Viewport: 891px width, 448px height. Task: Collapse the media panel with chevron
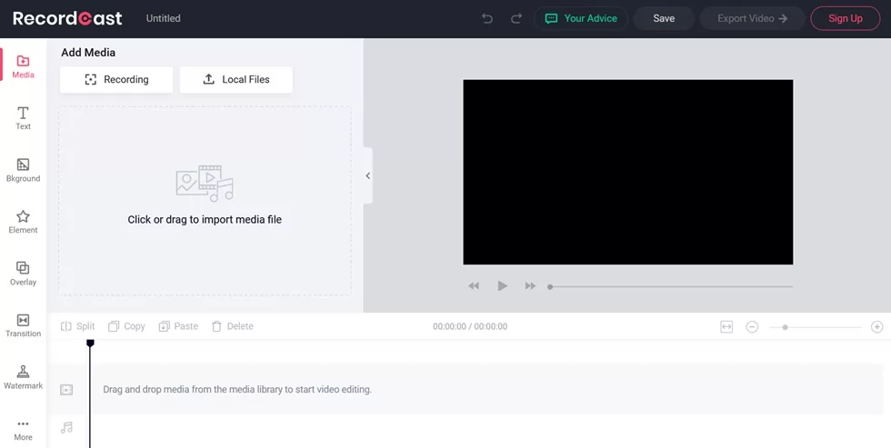(368, 175)
